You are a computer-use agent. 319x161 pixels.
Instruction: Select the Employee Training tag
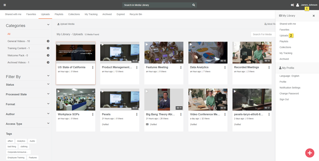[16, 158]
